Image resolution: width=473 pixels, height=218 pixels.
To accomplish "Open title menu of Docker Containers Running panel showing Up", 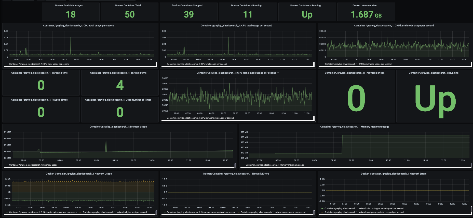I will coord(305,5).
